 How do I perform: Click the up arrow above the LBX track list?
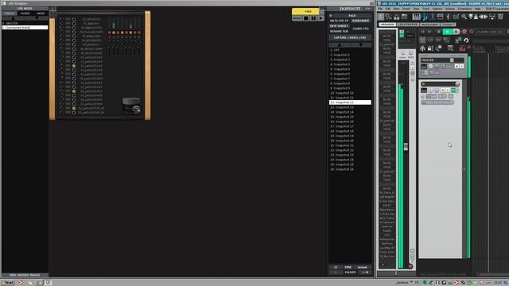tap(13, 18)
